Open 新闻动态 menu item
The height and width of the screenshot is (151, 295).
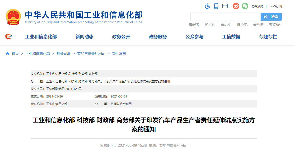click(x=84, y=37)
